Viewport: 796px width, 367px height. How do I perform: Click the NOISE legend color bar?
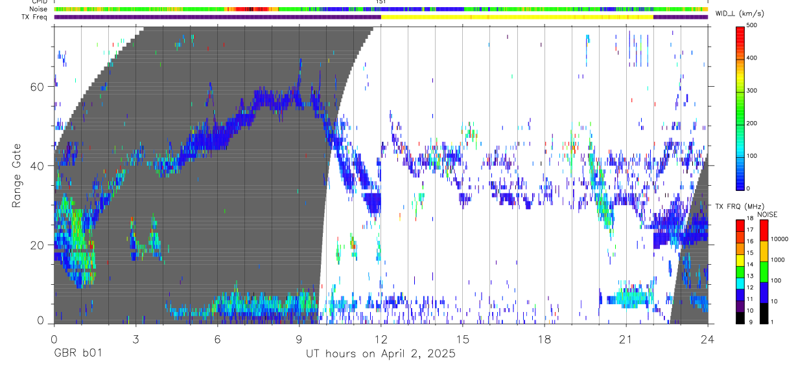tap(764, 271)
